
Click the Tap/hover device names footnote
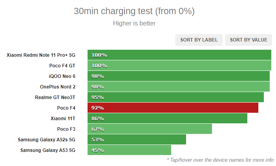tap(220, 160)
